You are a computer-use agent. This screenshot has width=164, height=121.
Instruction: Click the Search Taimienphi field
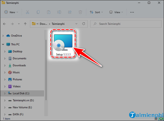[x=126, y=24]
